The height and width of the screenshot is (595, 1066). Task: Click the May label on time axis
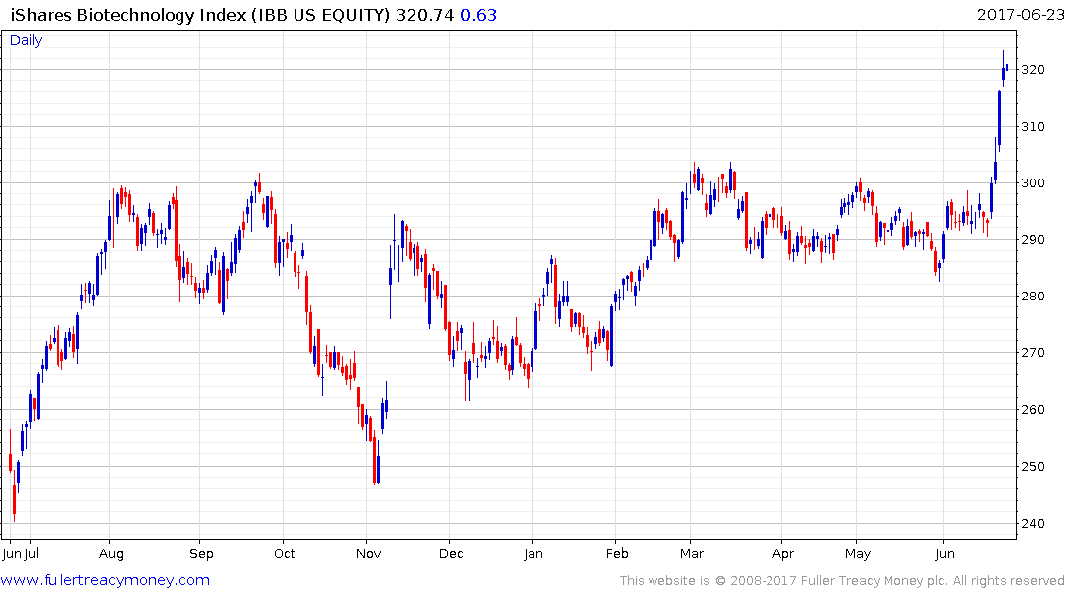(x=858, y=554)
